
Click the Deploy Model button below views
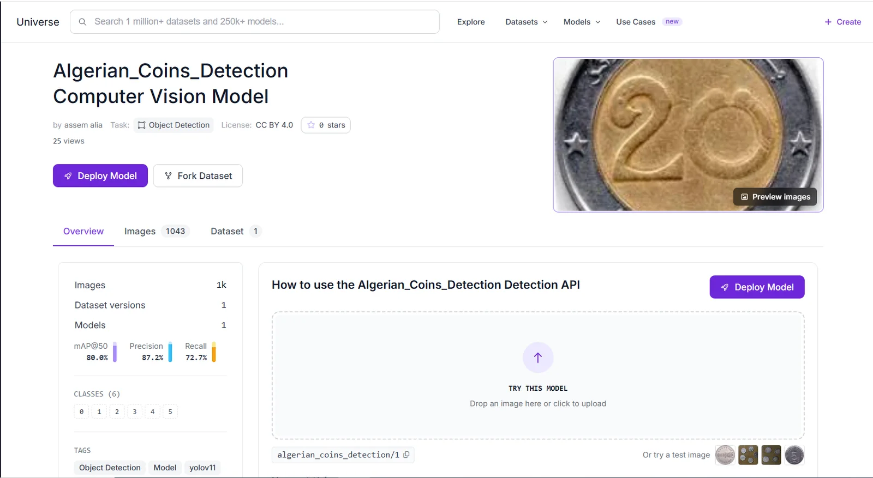pyautogui.click(x=100, y=176)
